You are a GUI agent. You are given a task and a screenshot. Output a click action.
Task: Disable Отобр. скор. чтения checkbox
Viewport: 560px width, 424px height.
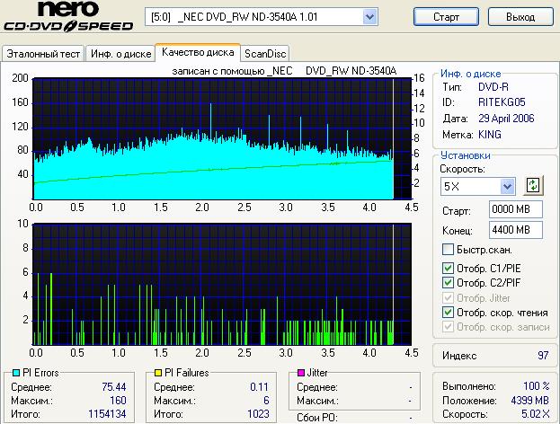click(x=449, y=312)
